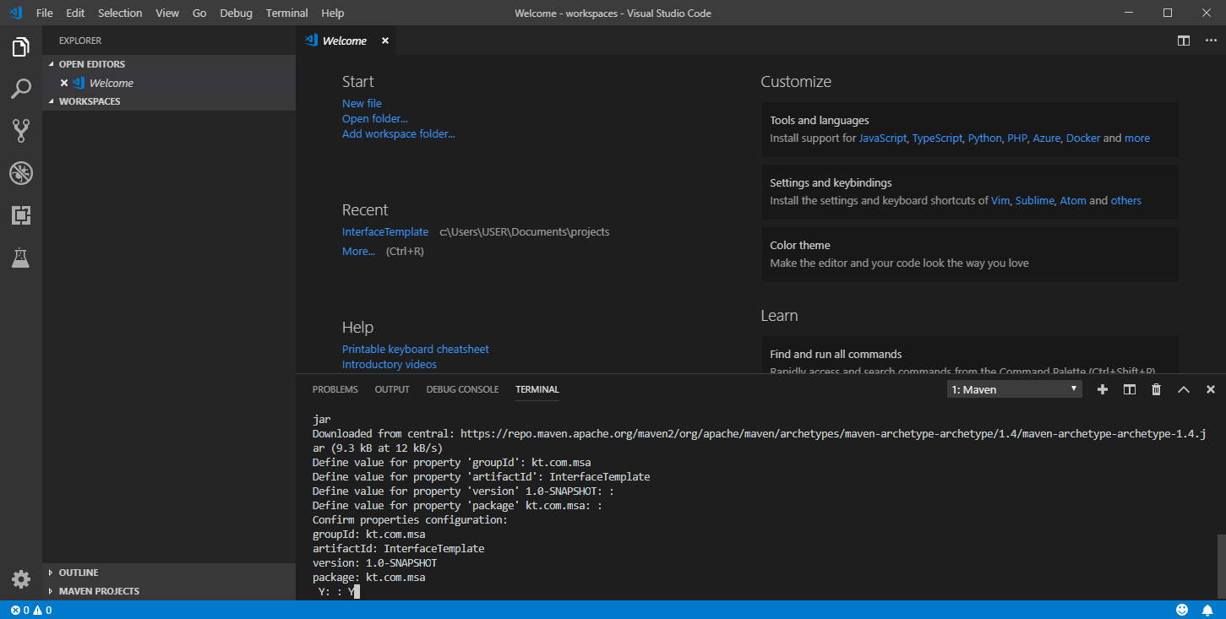Create a new terminal with plus icon

pyautogui.click(x=1103, y=389)
